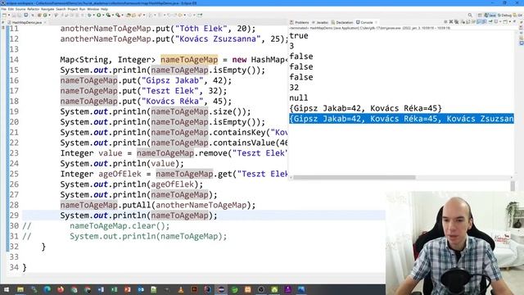Click the New file toolbar icon
Screen dimensions: 524x295
(x=5, y=15)
